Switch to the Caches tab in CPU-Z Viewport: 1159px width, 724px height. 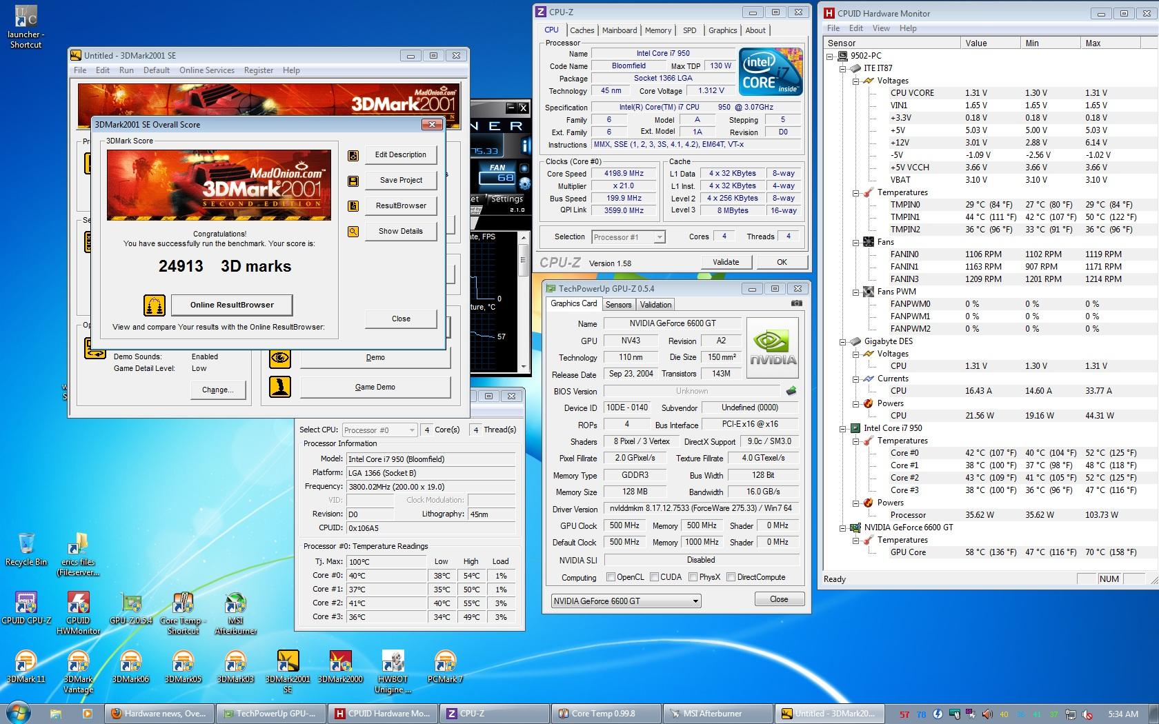tap(582, 30)
